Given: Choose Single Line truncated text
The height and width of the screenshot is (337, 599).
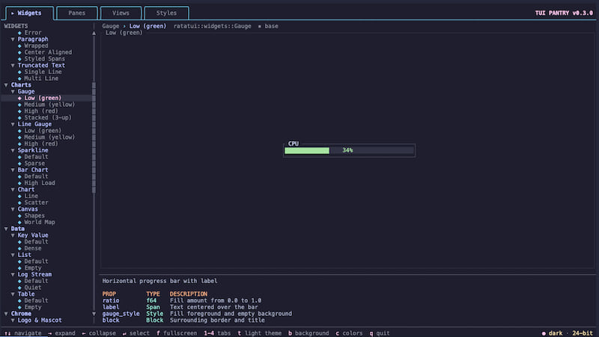Looking at the screenshot, I should click(x=43, y=72).
